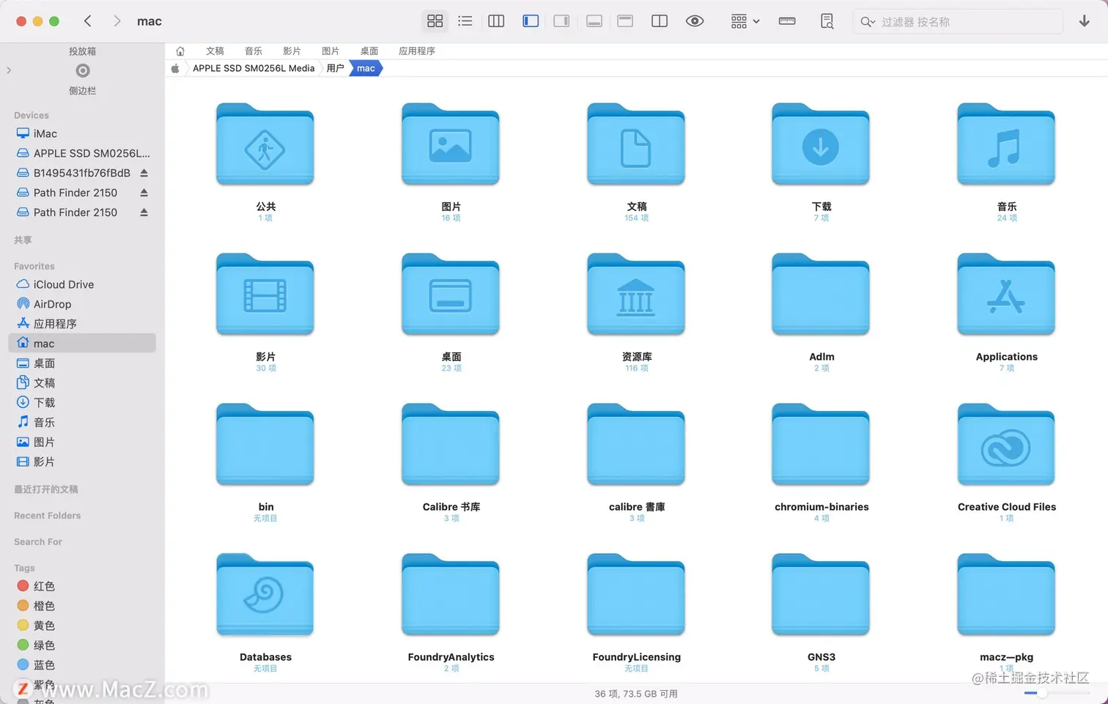Screen dimensions: 1108x704
Task: Select the 桌面 folder in the file grid
Action: coord(451,294)
